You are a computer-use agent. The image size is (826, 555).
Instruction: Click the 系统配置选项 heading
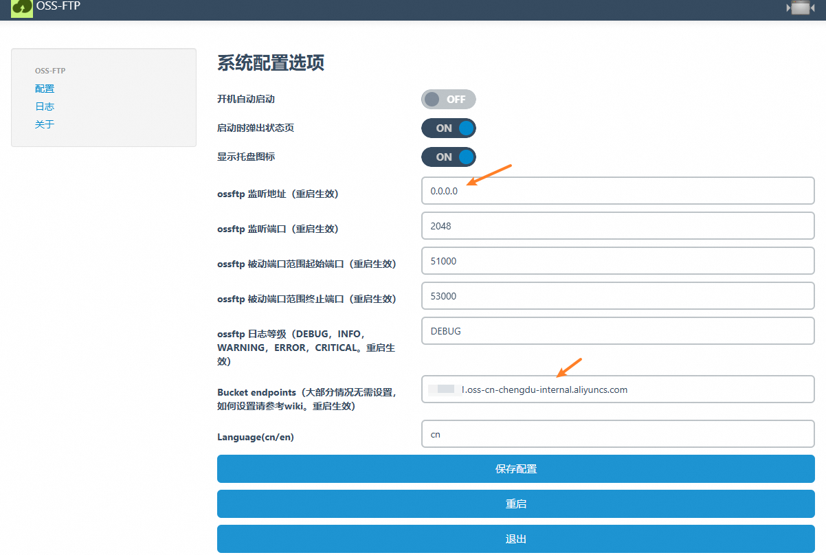pos(271,63)
